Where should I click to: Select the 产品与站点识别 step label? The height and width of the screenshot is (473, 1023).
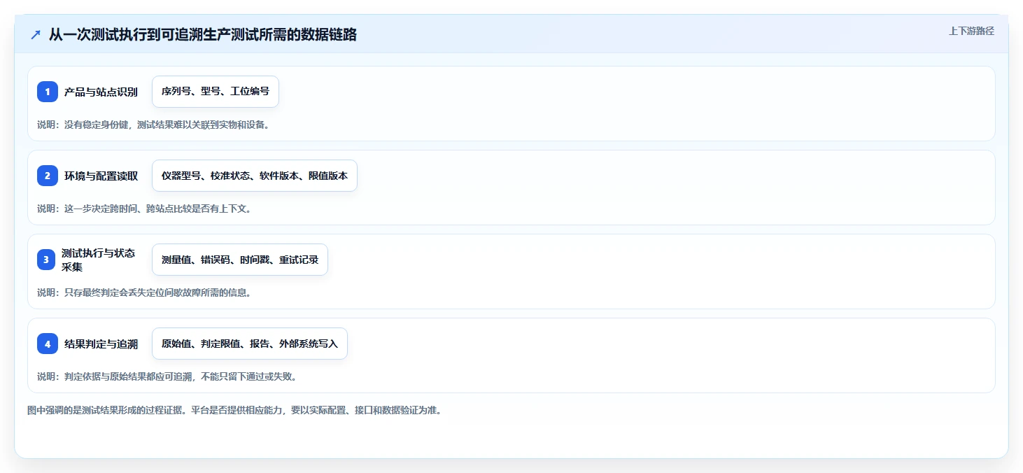101,92
